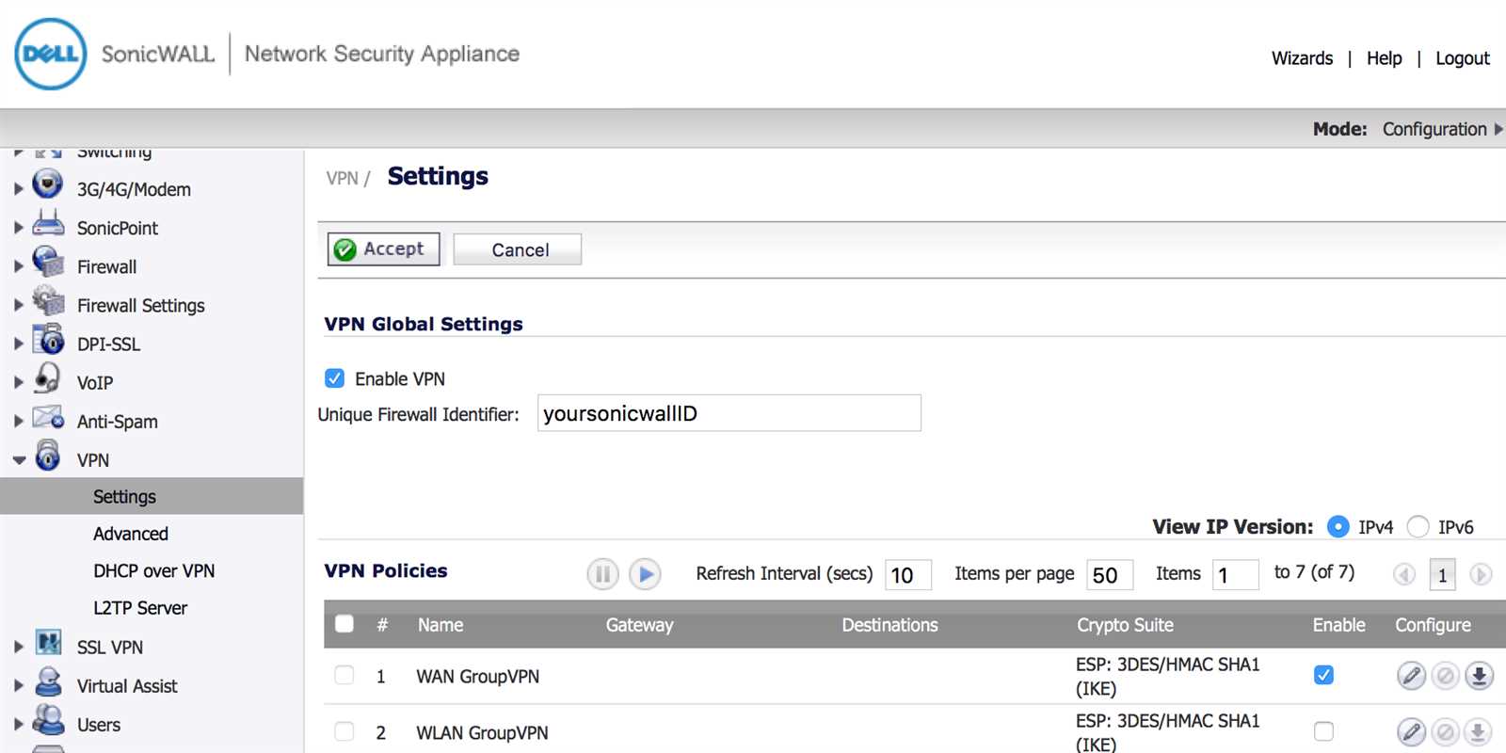Click the Items start number field

1236,574
